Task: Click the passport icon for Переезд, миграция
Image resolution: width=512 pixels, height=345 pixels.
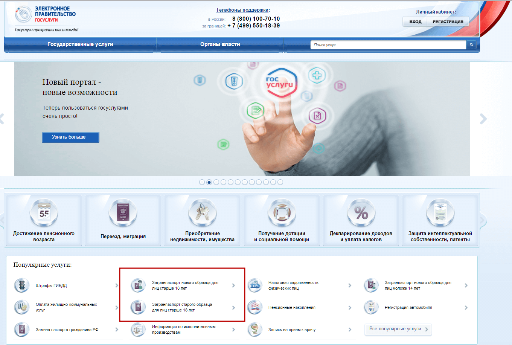Action: tap(123, 213)
